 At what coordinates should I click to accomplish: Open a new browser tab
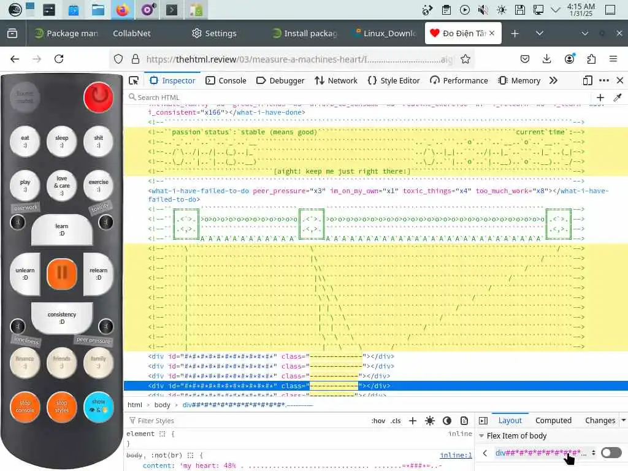[515, 33]
